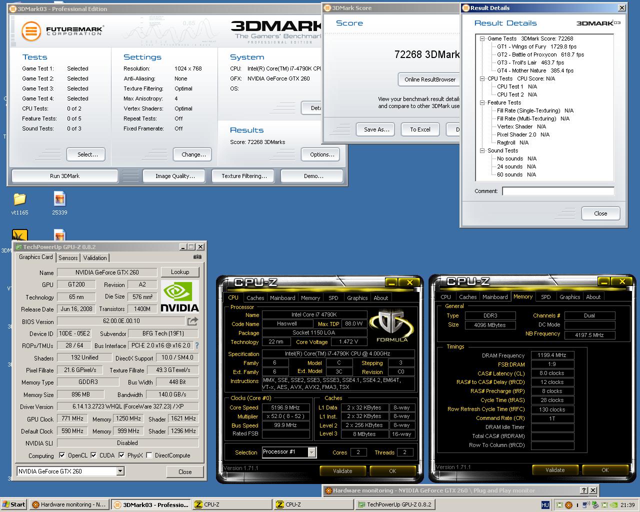Click the Image Quality... button
This screenshot has height=512, width=640.
175,176
